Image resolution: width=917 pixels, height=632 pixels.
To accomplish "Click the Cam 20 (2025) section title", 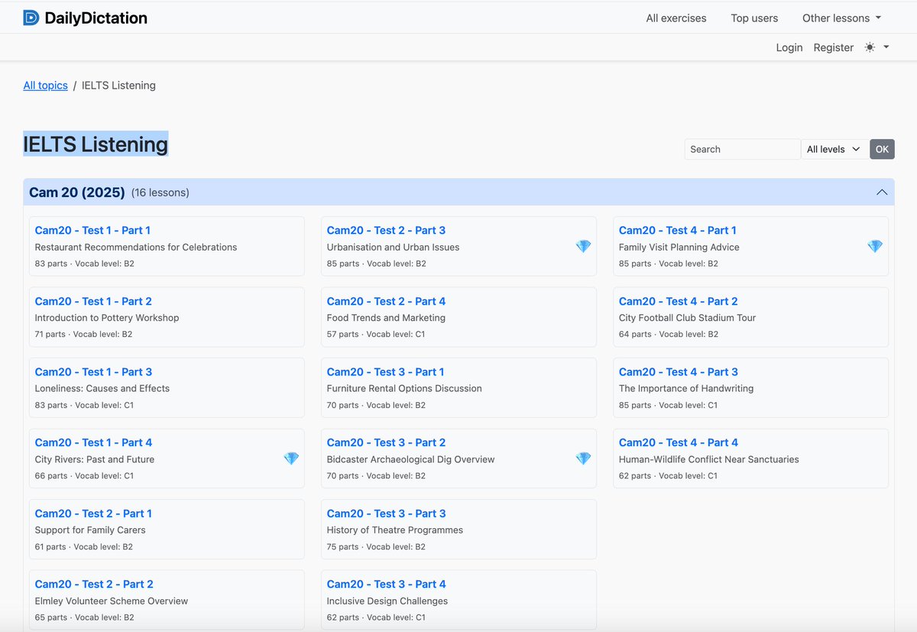I will pos(76,193).
